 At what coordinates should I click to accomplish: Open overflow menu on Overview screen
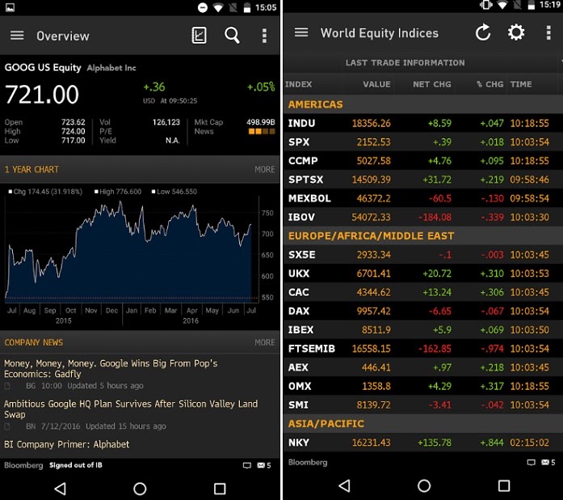tap(264, 36)
